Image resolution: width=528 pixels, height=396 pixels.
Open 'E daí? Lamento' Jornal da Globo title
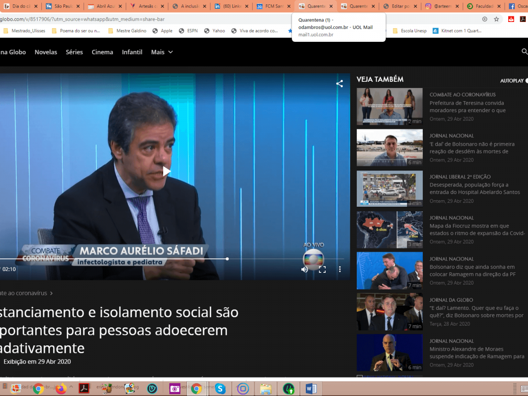pyautogui.click(x=477, y=312)
